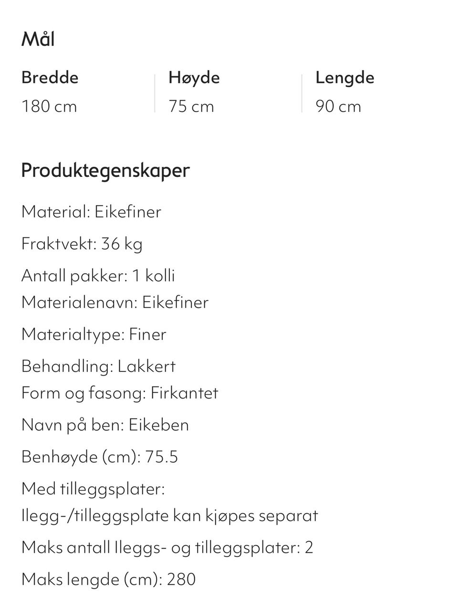
Task: Click the Høyde 75 cm measurement
Action: tap(194, 92)
